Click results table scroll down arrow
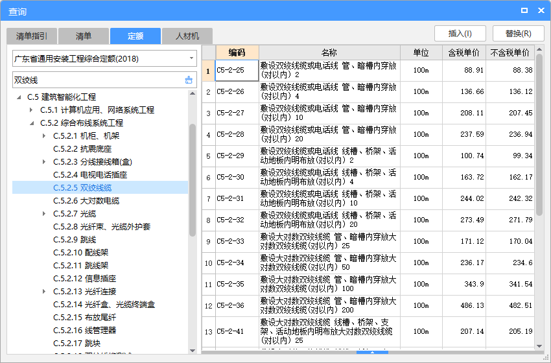The width and height of the screenshot is (551, 363). tap(539, 346)
